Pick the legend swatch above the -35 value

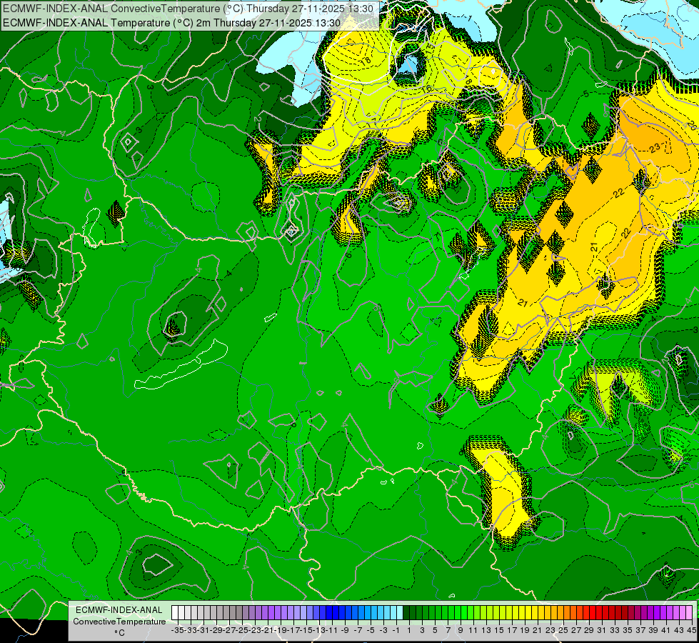[175, 613]
